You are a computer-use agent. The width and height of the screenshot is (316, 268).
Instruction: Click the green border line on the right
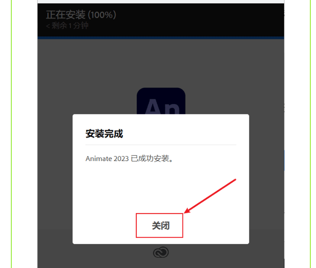(x=310, y=134)
